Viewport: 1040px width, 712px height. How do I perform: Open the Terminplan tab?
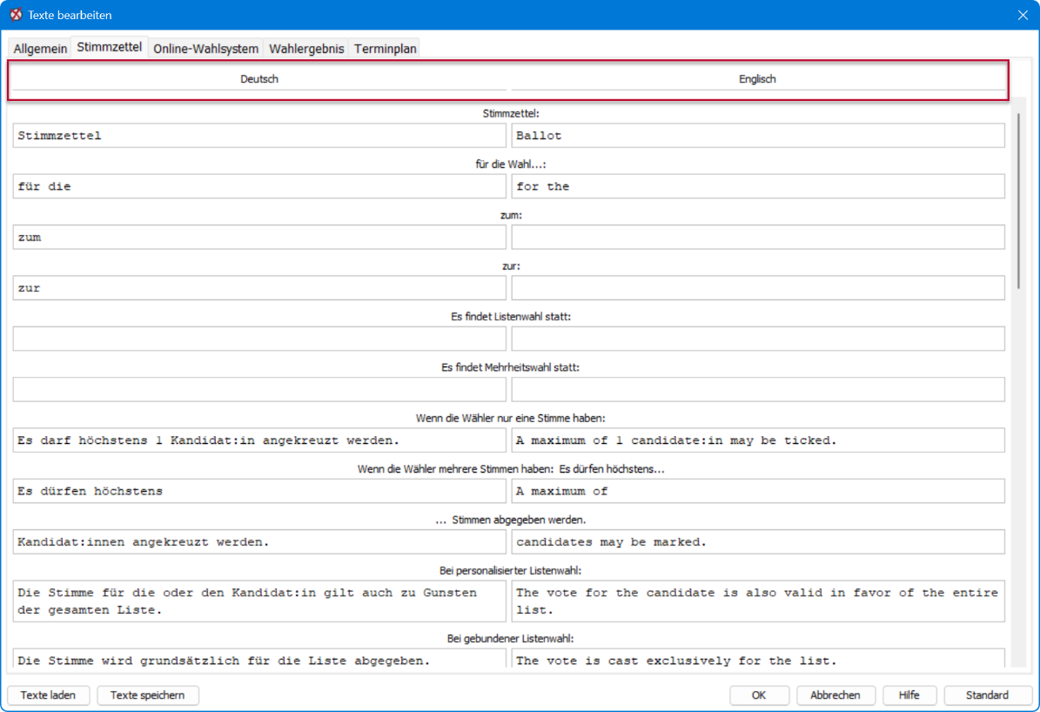coord(386,49)
